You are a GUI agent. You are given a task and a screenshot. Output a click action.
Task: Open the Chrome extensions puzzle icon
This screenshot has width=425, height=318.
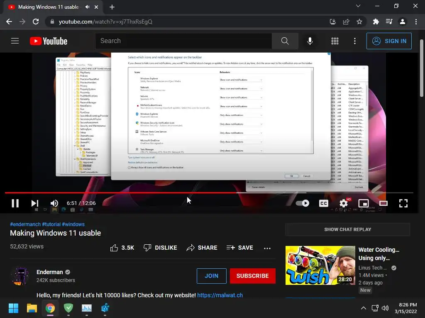pyautogui.click(x=376, y=22)
